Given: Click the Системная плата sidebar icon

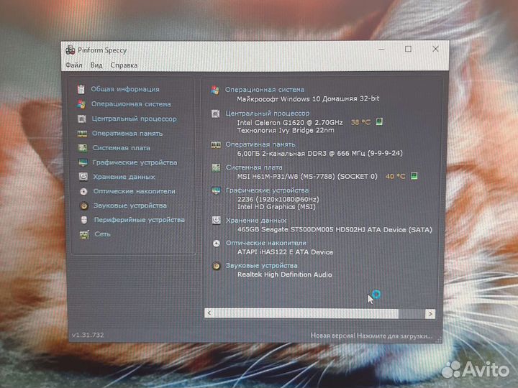Looking at the screenshot, I should (83, 148).
